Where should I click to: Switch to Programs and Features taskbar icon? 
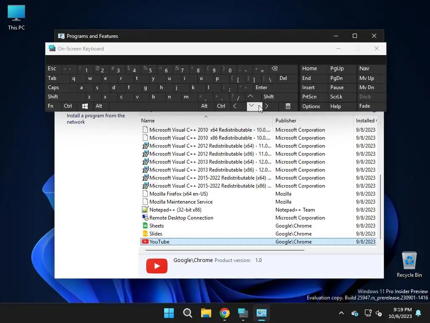click(x=262, y=313)
